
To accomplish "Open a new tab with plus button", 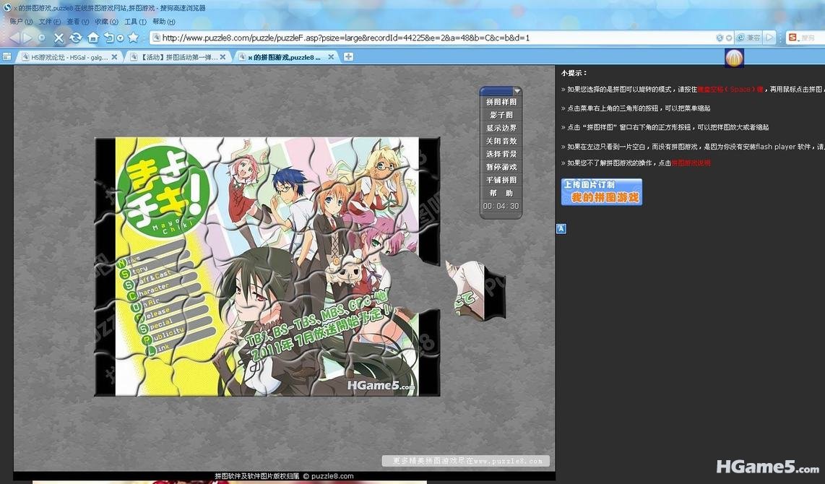I will [x=348, y=57].
